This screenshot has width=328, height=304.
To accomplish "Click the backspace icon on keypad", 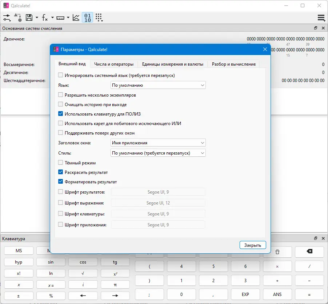I will click(x=309, y=252).
